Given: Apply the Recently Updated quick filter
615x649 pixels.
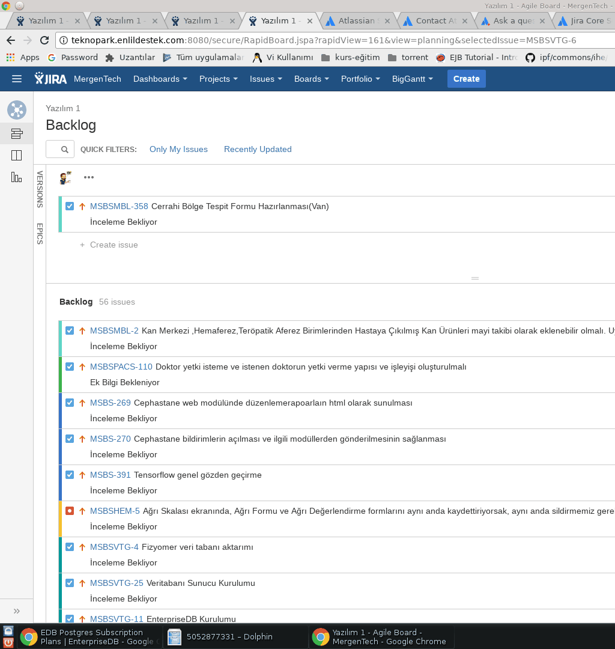Looking at the screenshot, I should point(258,150).
